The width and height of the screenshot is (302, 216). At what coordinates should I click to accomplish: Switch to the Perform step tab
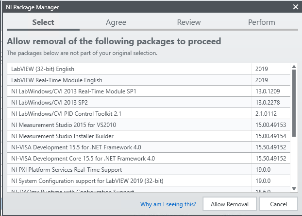pyautogui.click(x=262, y=22)
